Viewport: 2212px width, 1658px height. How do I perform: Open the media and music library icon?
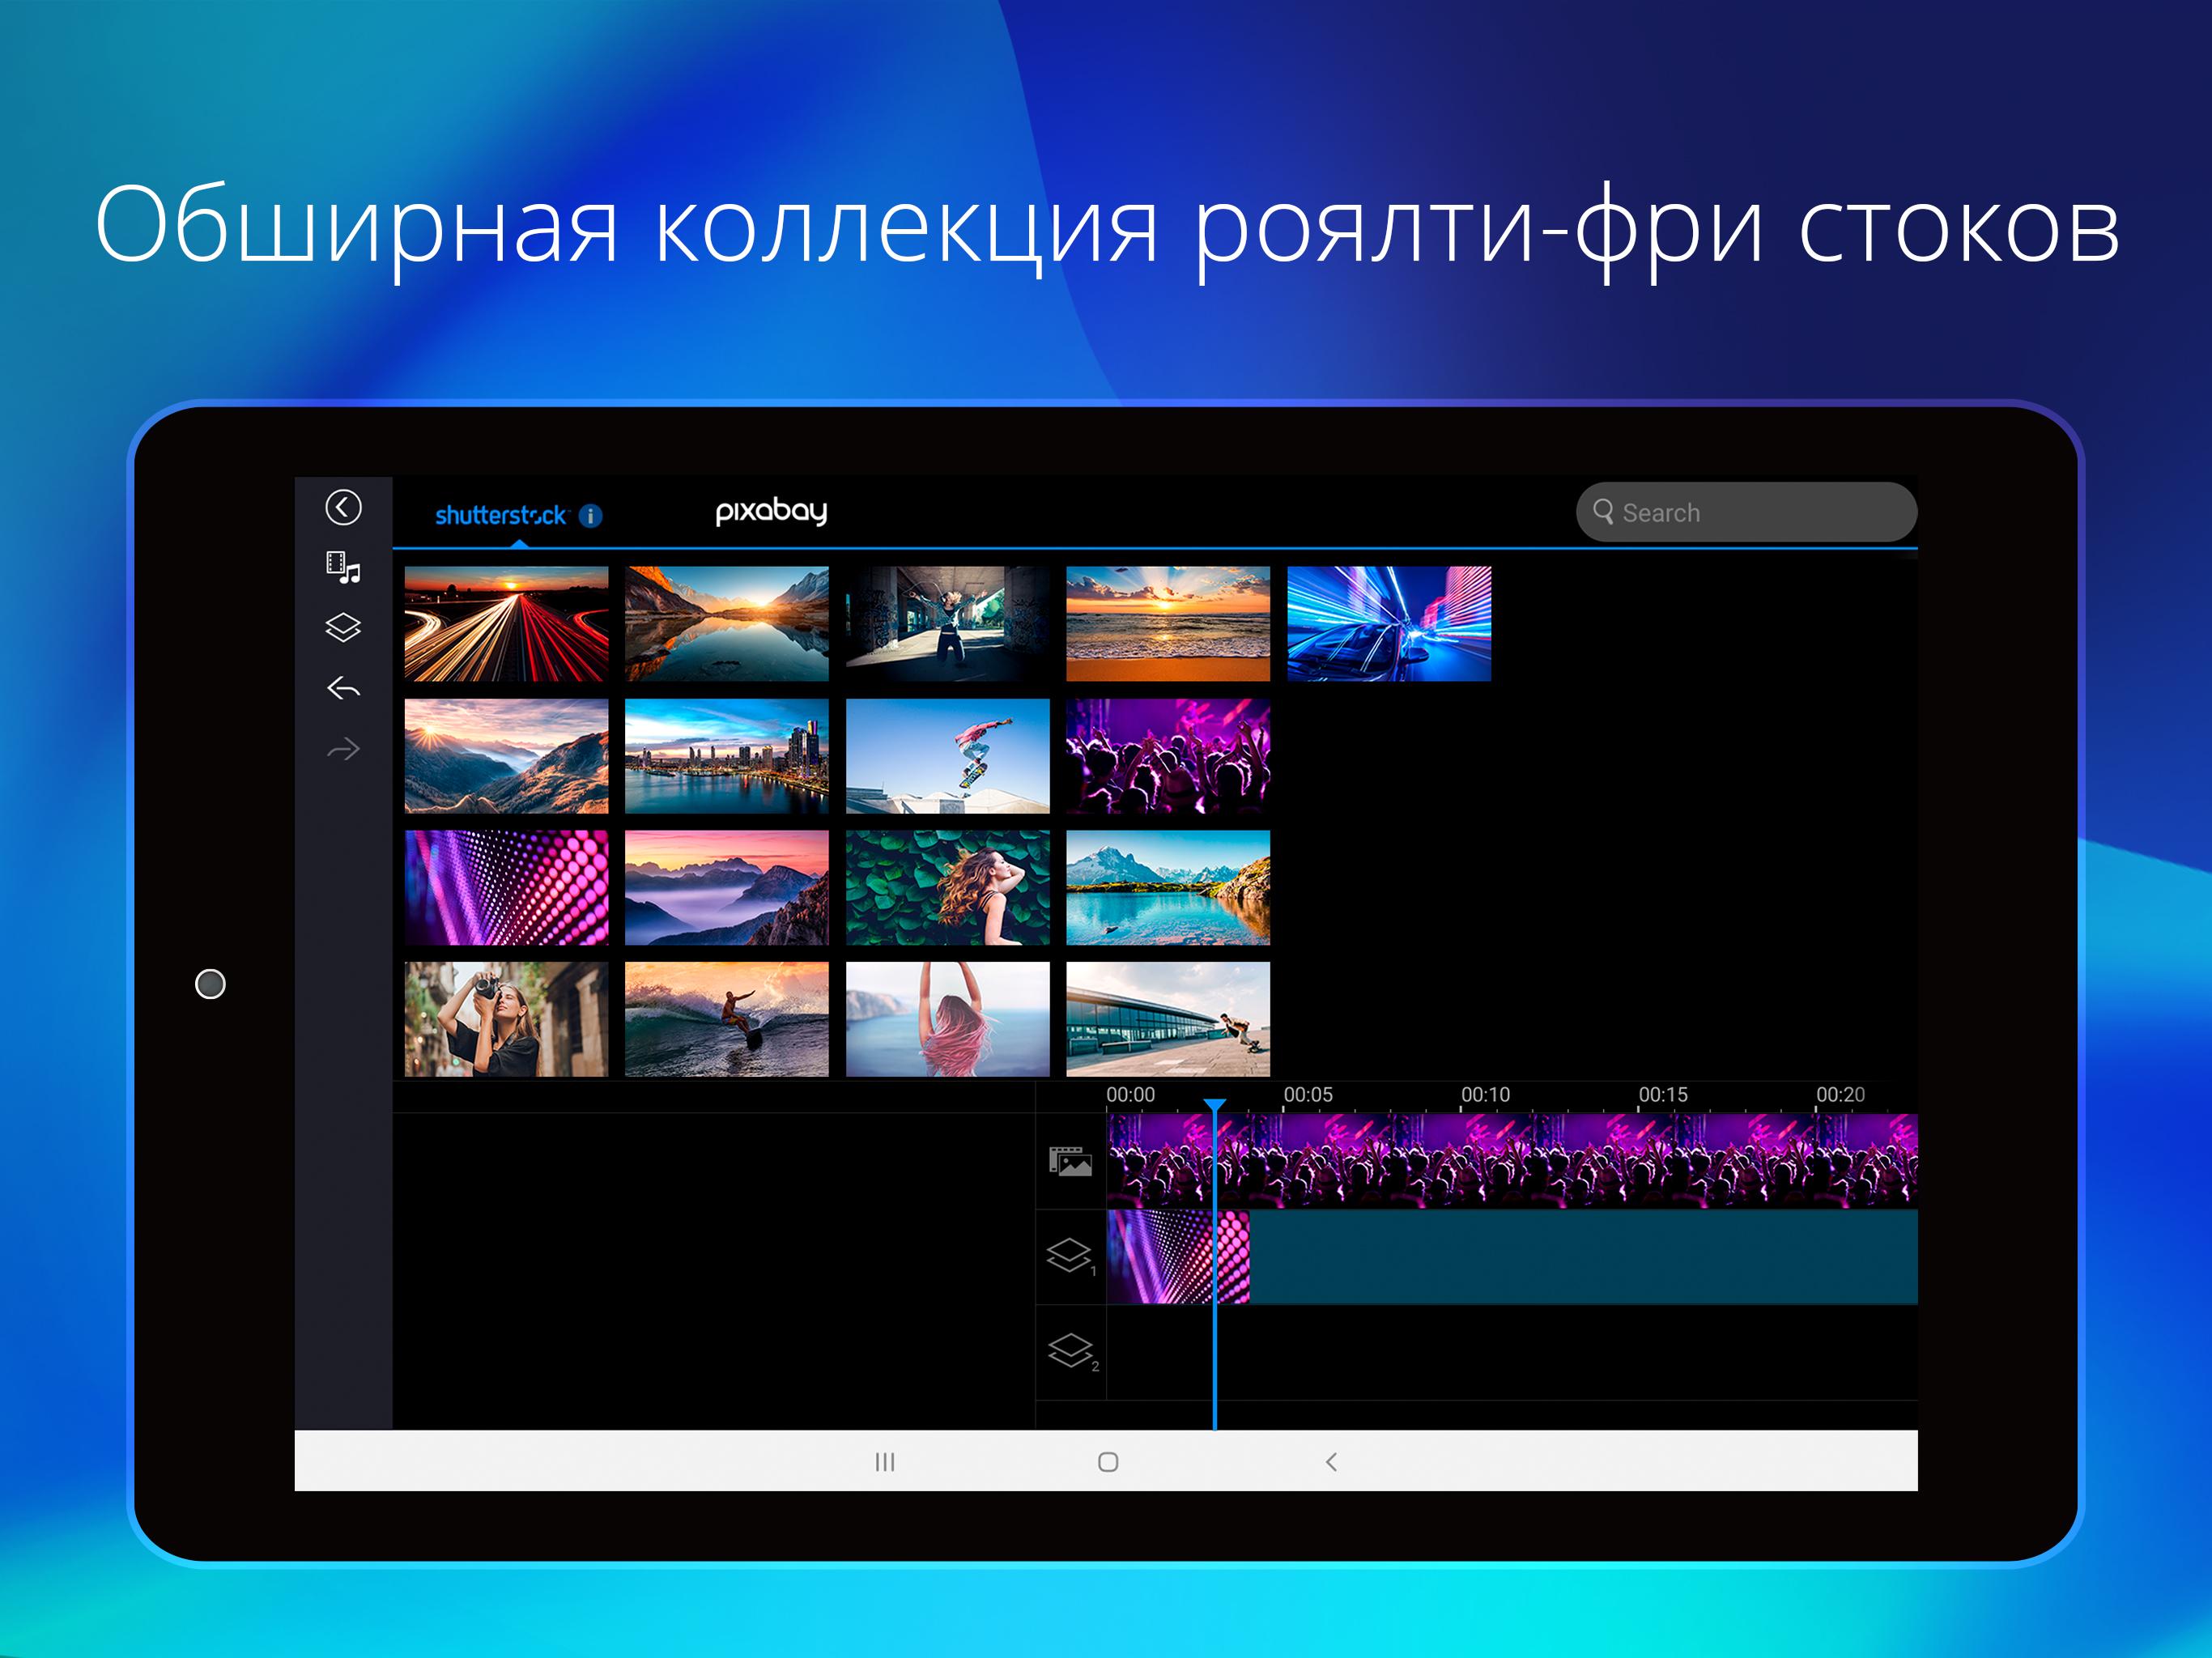point(343,567)
